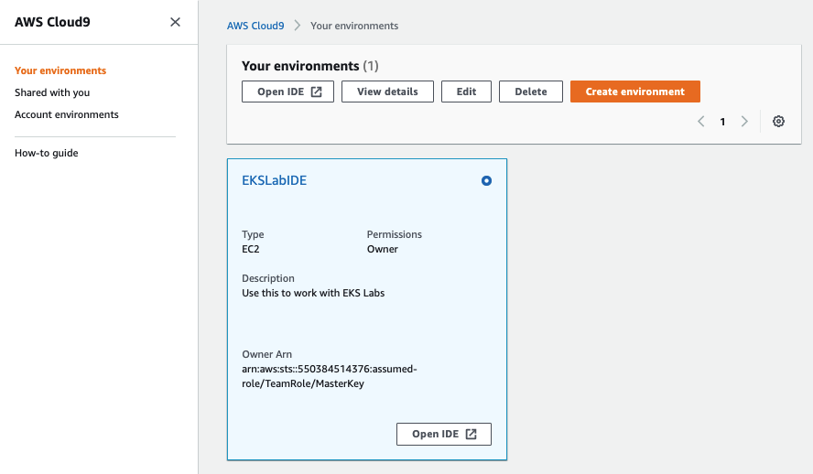Click Create environment orange button
Image resolution: width=813 pixels, height=474 pixels.
635,92
